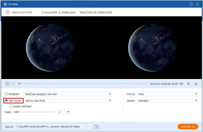The image size is (203, 132).
Task: Open the Side by Side (Full) dropdown
Action: 68,101
